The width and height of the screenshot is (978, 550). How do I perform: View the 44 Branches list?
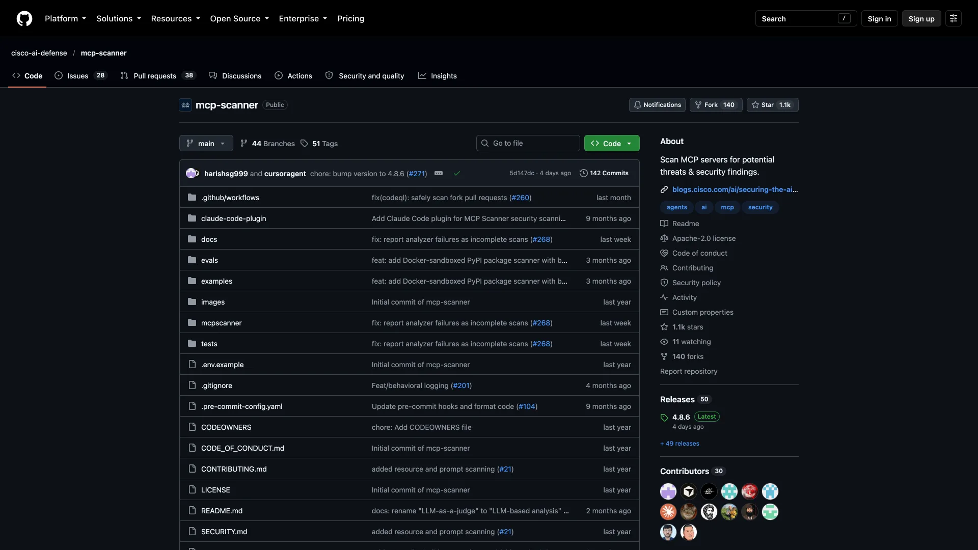coord(267,144)
